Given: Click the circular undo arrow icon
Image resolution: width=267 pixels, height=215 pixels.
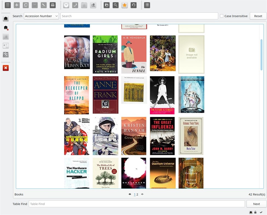Looking at the screenshot, I should tap(134, 5).
